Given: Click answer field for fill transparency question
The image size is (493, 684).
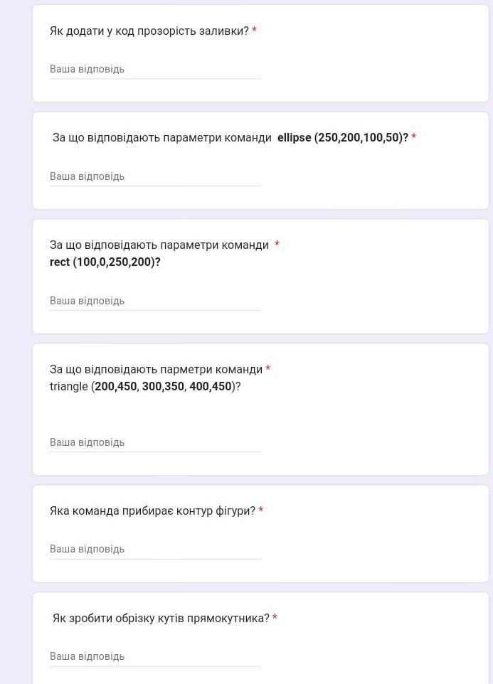Looking at the screenshot, I should click(154, 69).
